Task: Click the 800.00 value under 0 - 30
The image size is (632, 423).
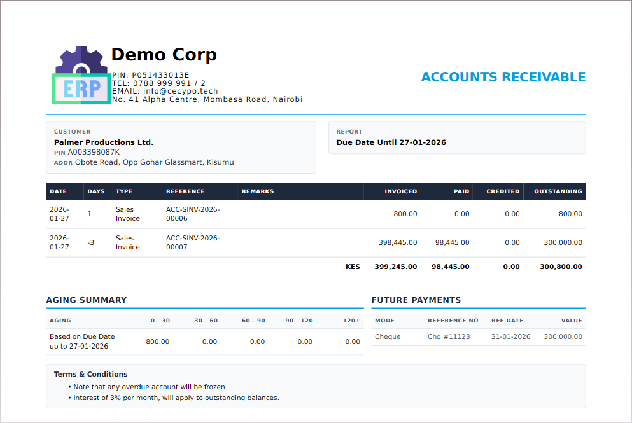Action: pyautogui.click(x=158, y=342)
